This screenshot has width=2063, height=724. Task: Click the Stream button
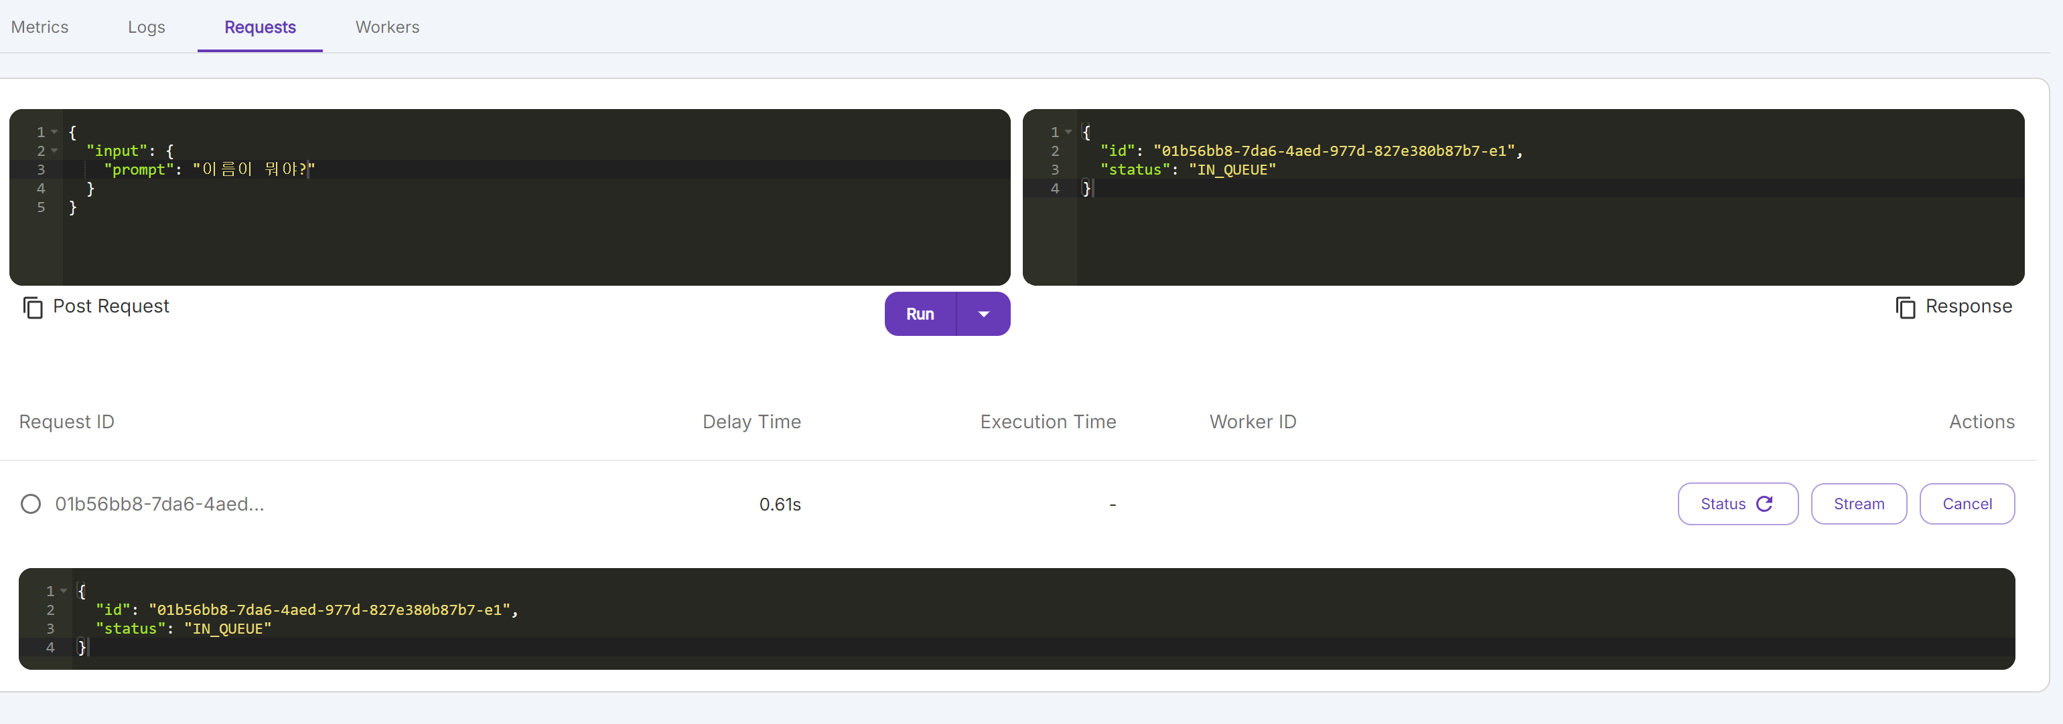[1858, 504]
